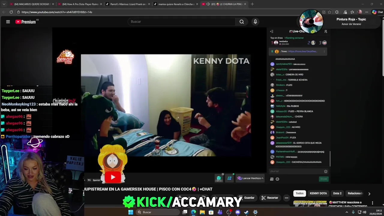This screenshot has width=384, height=216.
Task: Mute the playing tab via speaker icon
Action: pyautogui.click(x=208, y=4)
